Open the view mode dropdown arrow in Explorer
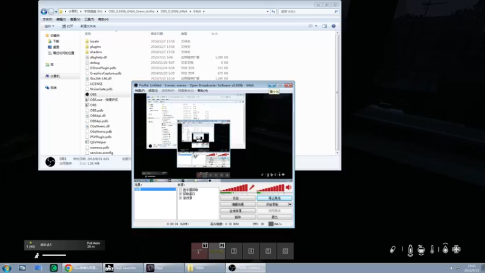The width and height of the screenshot is (485, 273). coord(316,26)
